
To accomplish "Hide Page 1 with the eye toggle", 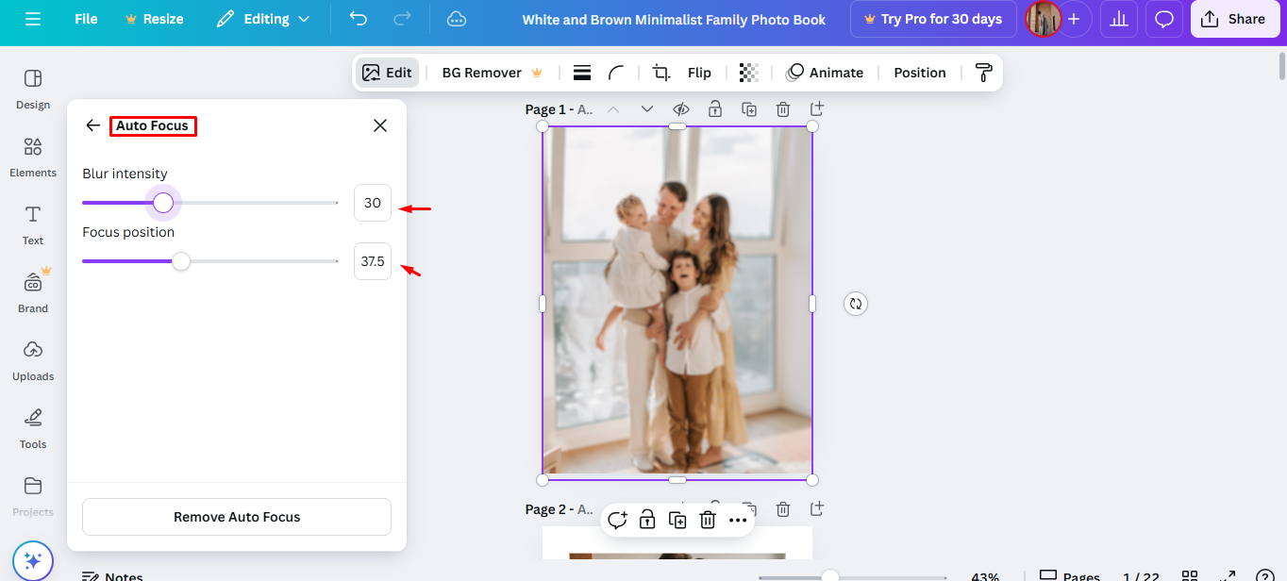I will click(x=681, y=108).
